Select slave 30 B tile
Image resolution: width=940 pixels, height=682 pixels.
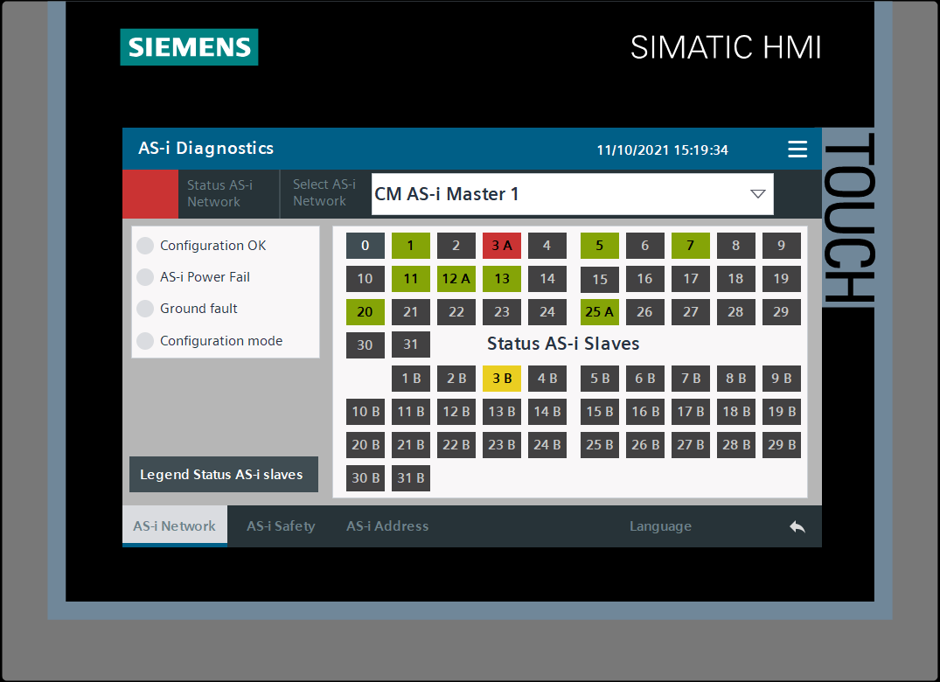366,478
